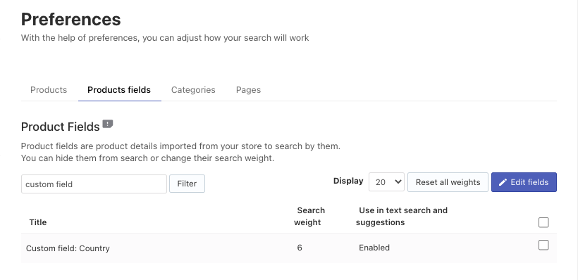
Task: Switch to the Categories tab
Action: tap(193, 90)
